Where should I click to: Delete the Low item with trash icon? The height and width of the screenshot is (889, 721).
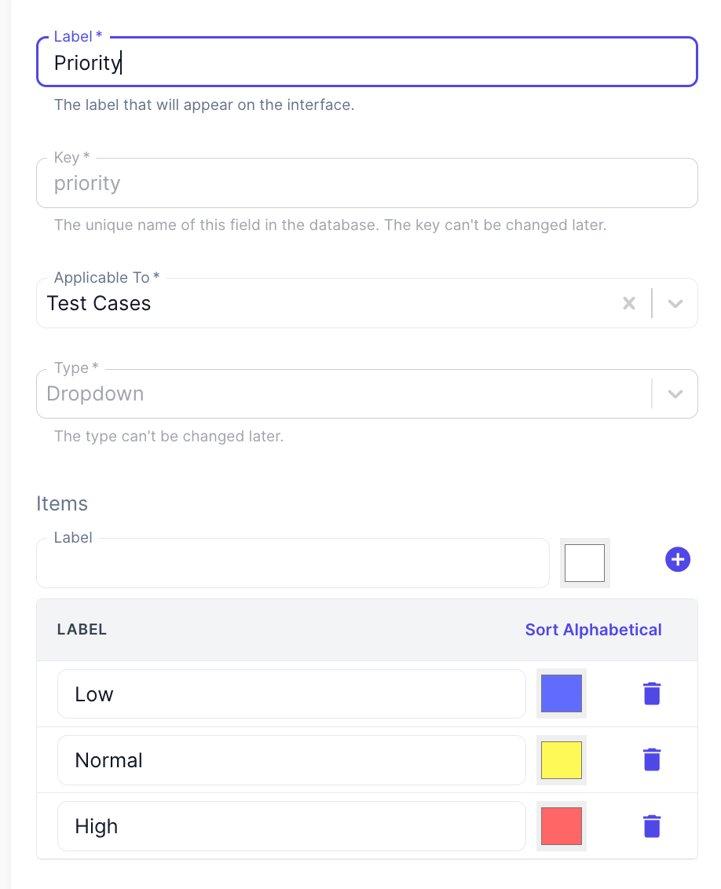coord(652,693)
